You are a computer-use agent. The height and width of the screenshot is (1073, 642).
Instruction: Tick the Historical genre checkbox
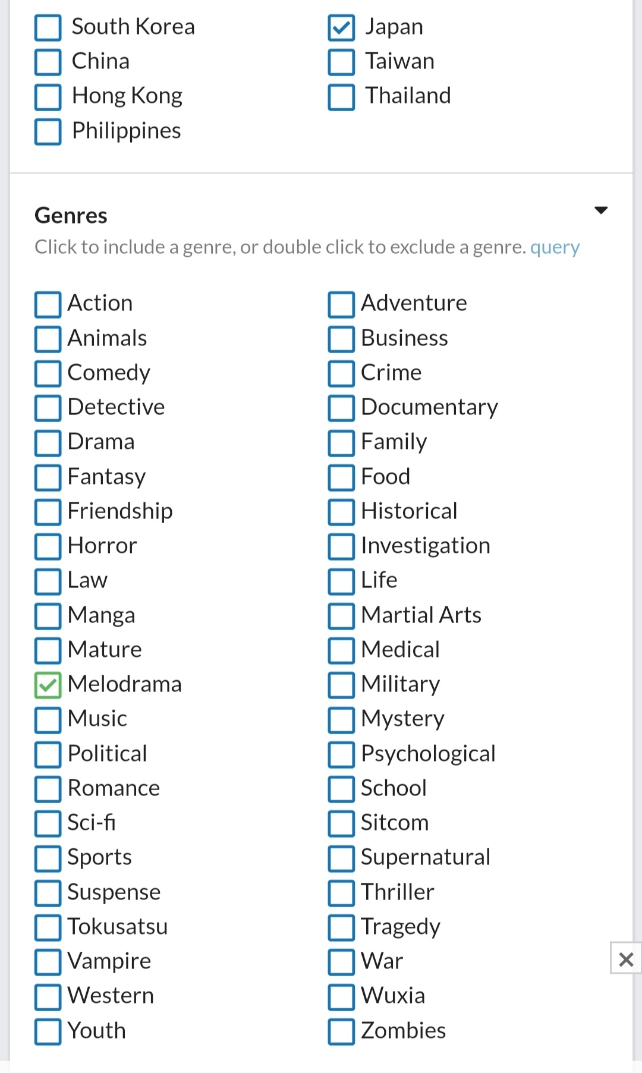click(341, 512)
